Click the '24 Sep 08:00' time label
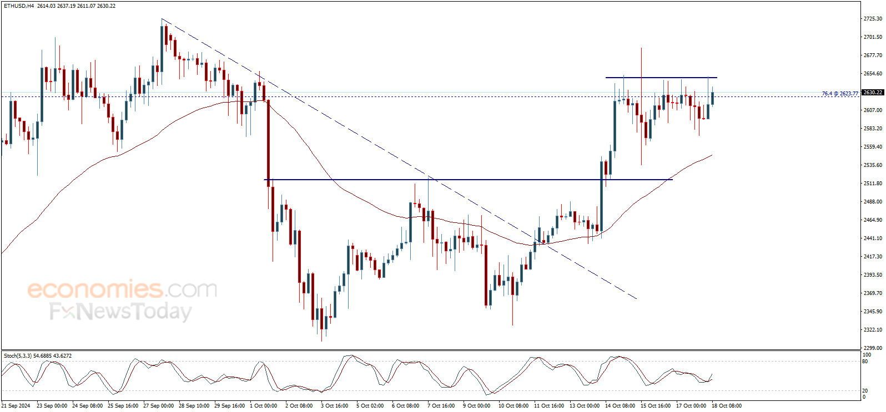The width and height of the screenshot is (886, 412). [87, 406]
